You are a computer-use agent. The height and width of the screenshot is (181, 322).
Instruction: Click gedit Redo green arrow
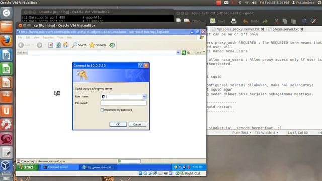(x=265, y=21)
